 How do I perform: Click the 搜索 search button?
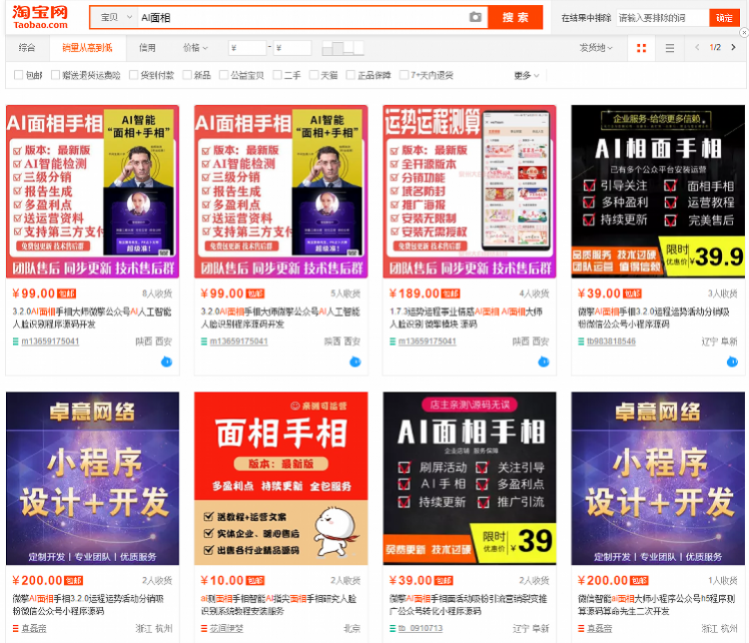click(515, 18)
